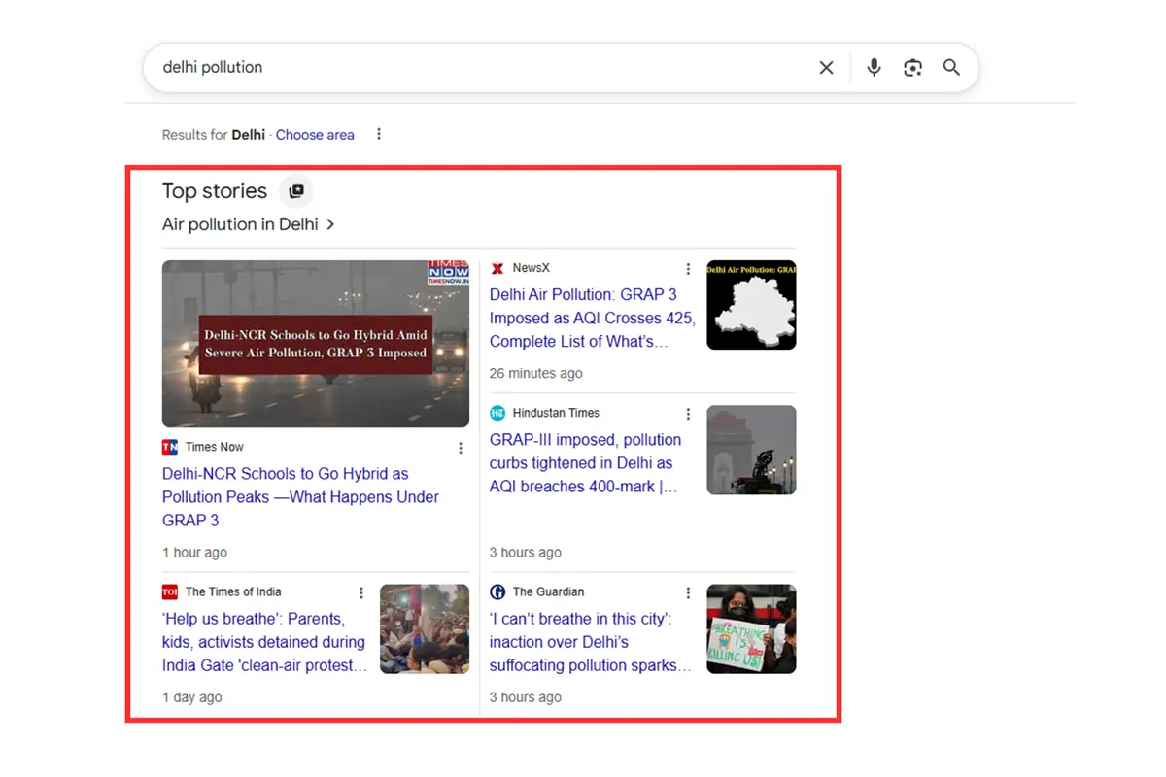The image size is (1166, 777).
Task: Open Google Lens image search
Action: point(912,67)
